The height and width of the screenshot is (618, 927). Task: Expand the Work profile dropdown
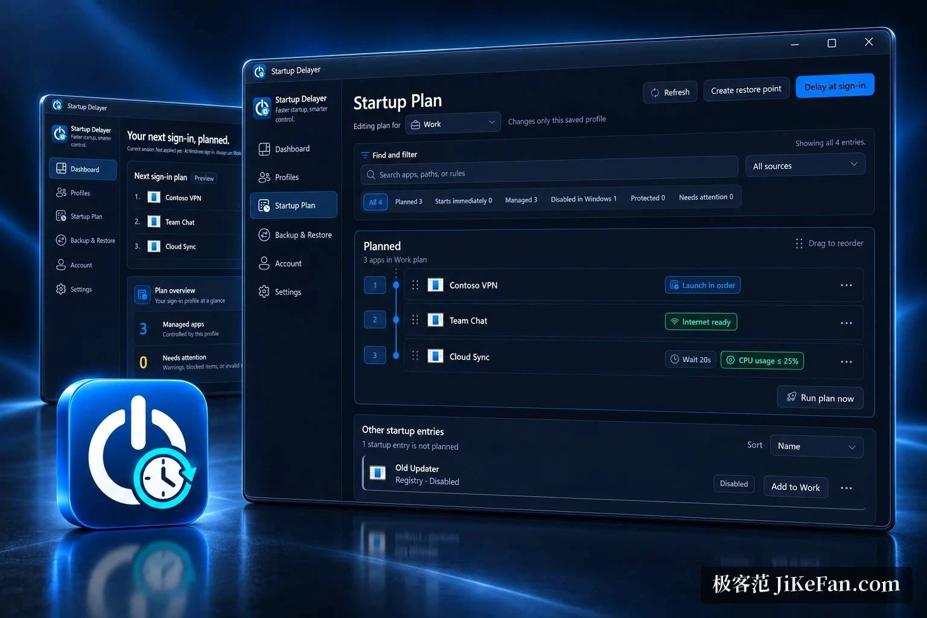pyautogui.click(x=453, y=123)
